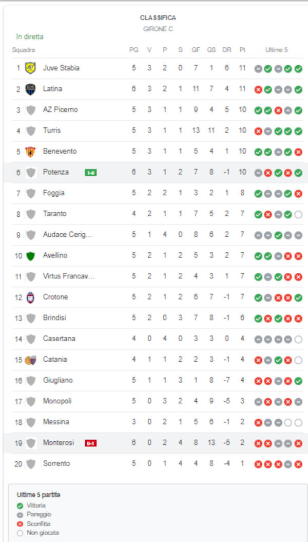Click the GF column header

pos(196,50)
